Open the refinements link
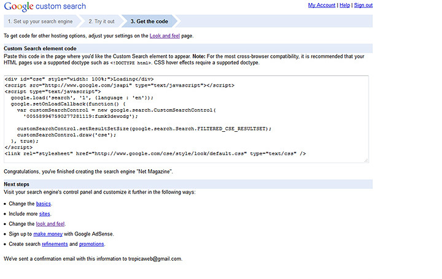This screenshot has height=279, width=442. 55,244
